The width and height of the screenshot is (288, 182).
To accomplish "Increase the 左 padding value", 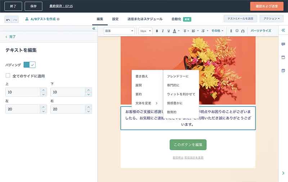I will (x=43, y=107).
